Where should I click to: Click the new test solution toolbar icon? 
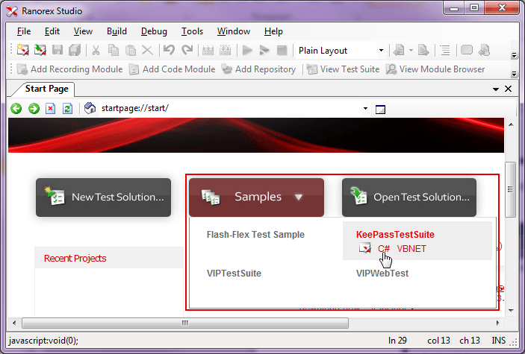pos(22,50)
